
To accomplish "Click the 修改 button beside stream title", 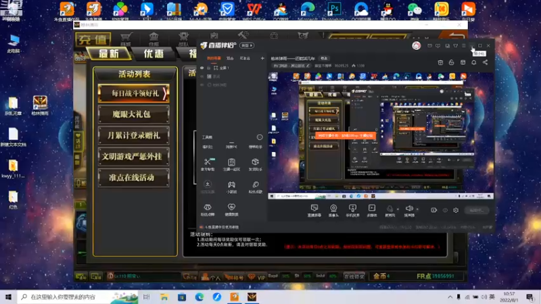I will (324, 58).
